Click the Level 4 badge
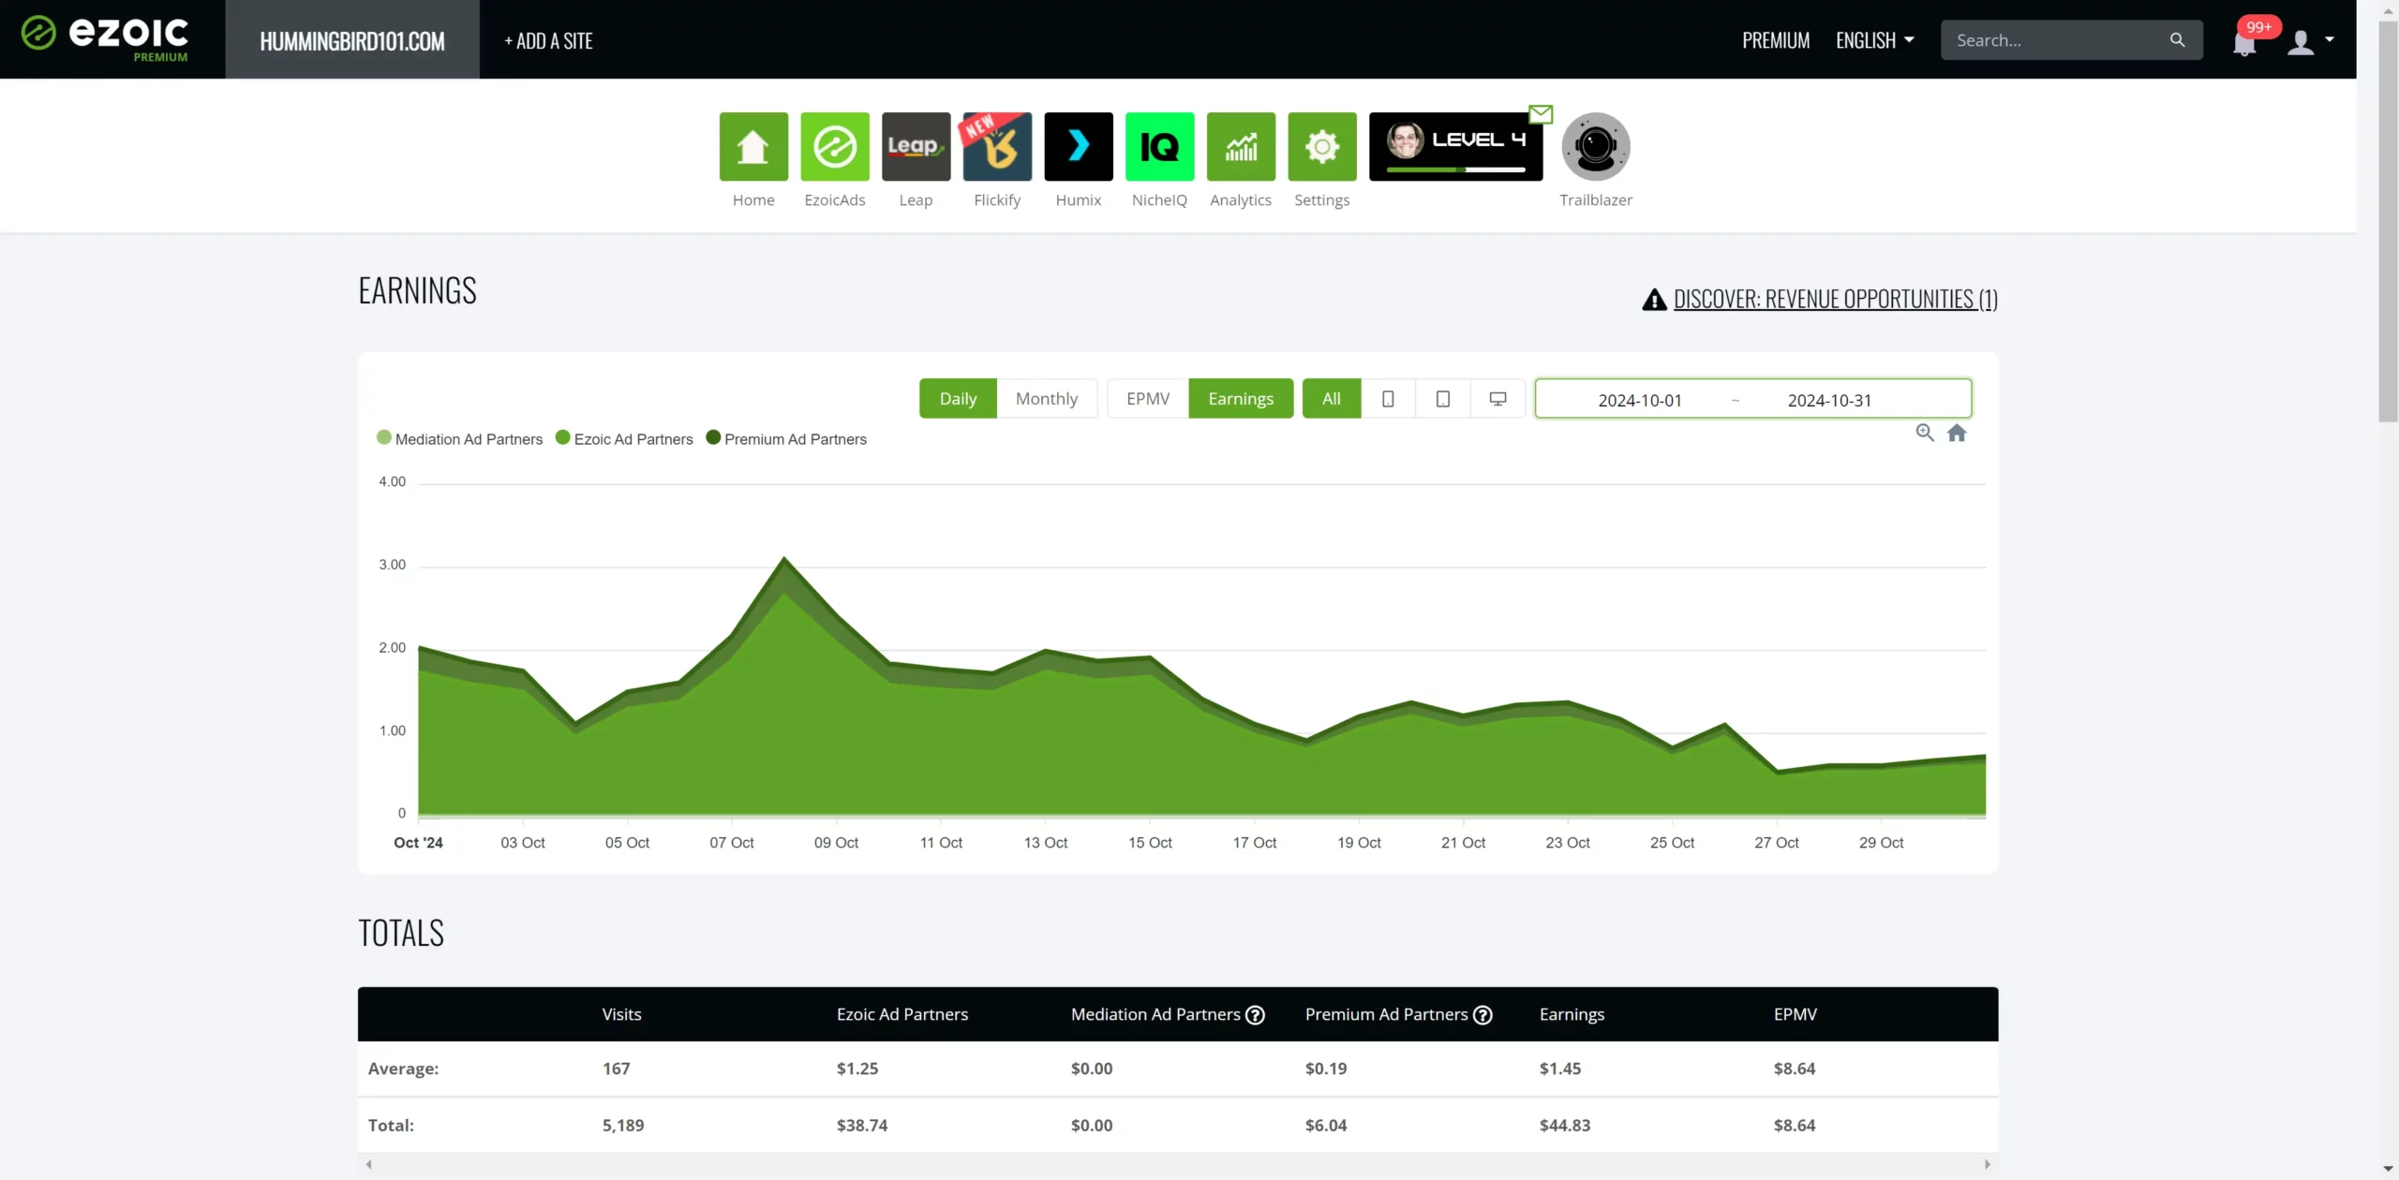This screenshot has width=2399, height=1180. pyautogui.click(x=1455, y=146)
